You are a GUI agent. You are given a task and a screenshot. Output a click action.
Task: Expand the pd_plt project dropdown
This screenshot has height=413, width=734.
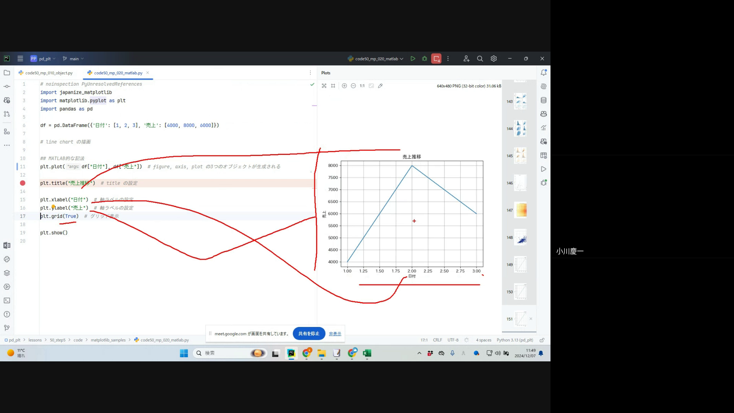coord(43,59)
